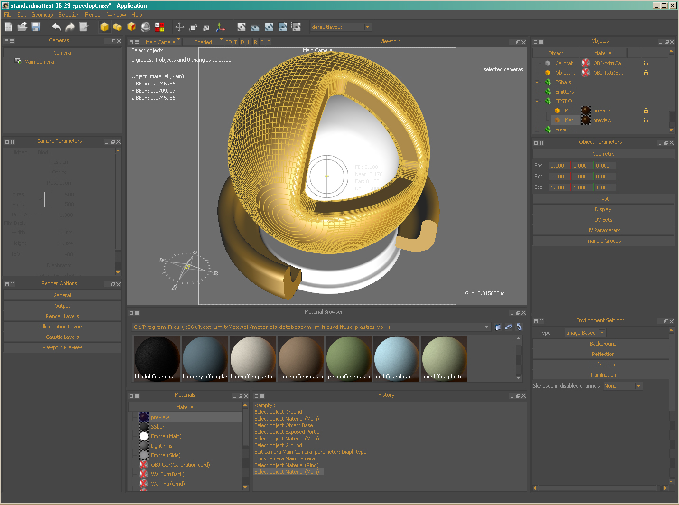Click the Undo arrow icon
This screenshot has height=505, width=679.
[x=56, y=27]
